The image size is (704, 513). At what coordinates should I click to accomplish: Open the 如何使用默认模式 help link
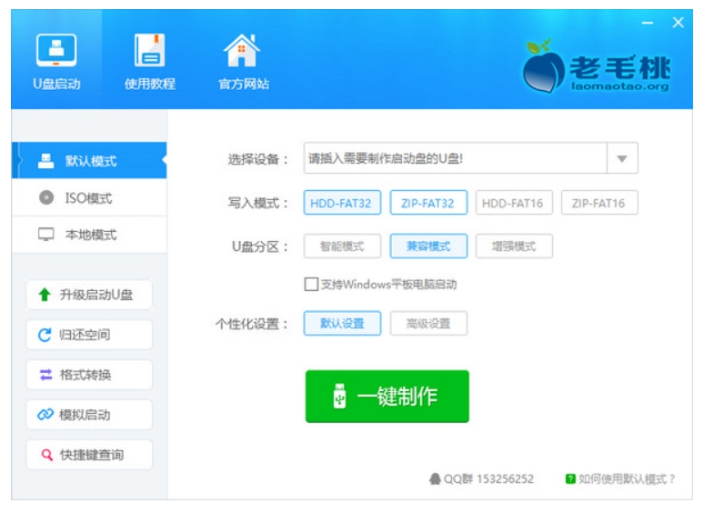pyautogui.click(x=620, y=478)
